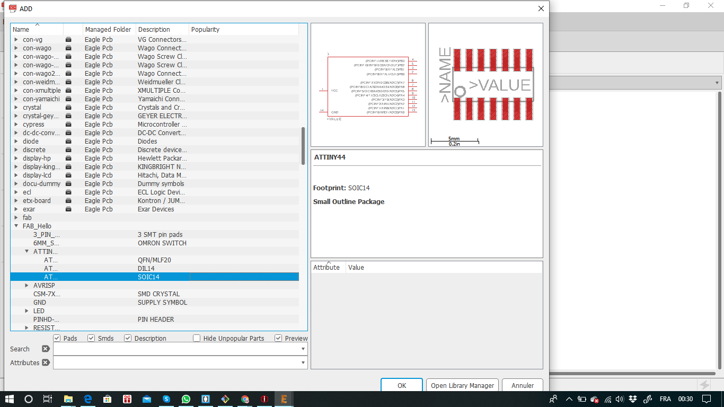Click the Attribute column header

329,268
